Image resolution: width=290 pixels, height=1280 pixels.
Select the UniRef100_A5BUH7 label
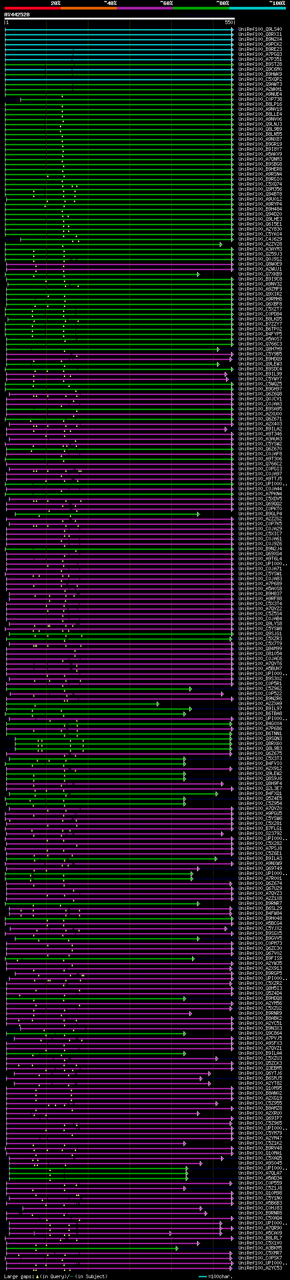tap(260, 669)
